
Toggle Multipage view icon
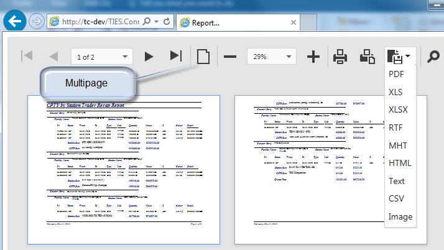(203, 57)
